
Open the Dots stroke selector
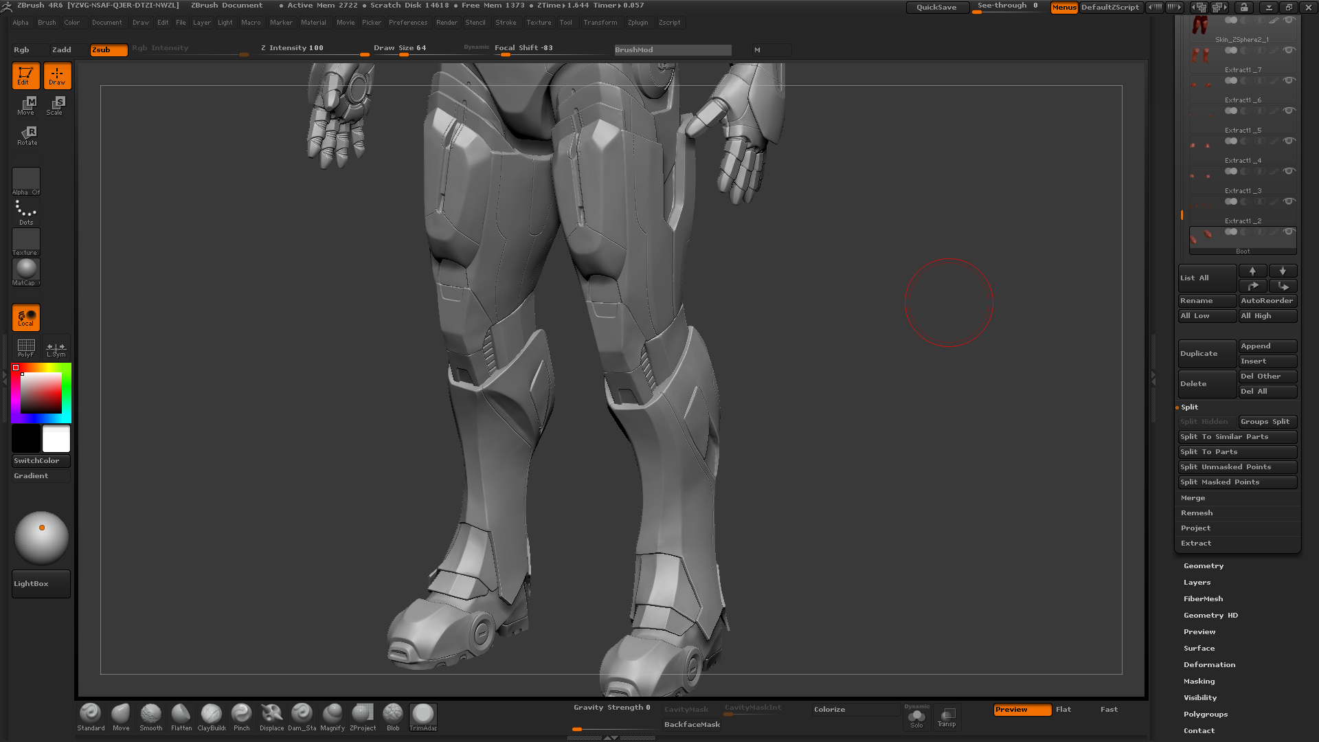click(x=26, y=212)
